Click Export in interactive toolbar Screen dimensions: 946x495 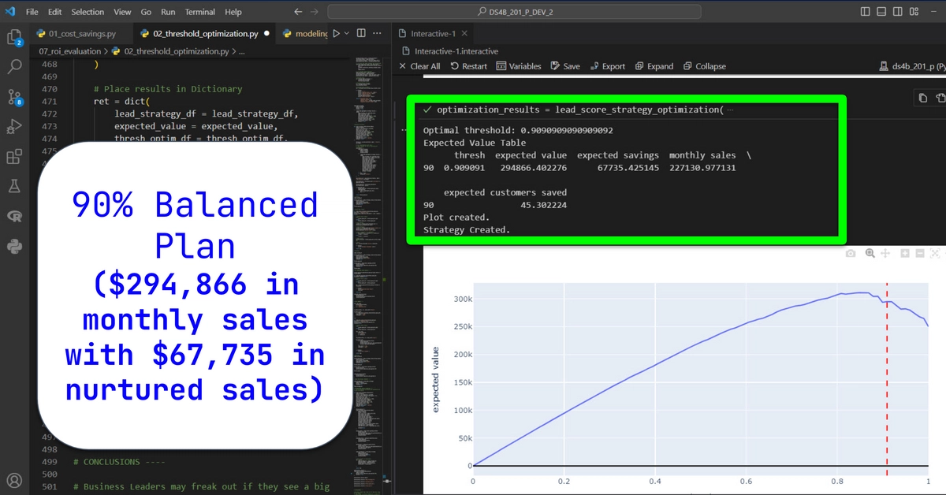[606, 66]
